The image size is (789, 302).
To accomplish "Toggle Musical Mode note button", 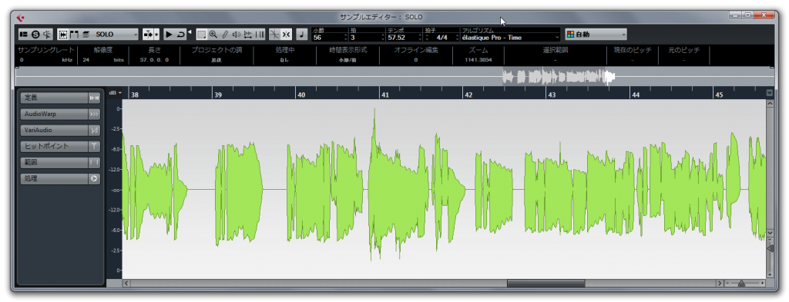I will point(302,35).
